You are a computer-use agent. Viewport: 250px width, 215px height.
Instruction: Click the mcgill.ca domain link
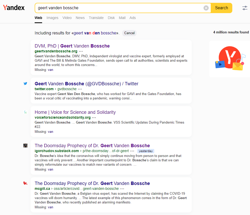coord(42,189)
